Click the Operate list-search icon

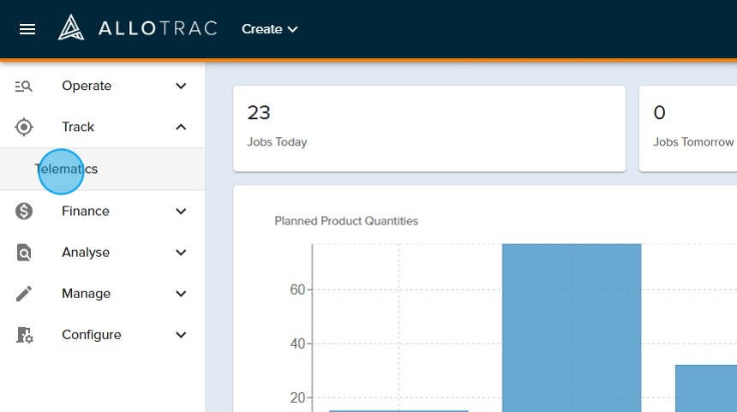click(24, 86)
